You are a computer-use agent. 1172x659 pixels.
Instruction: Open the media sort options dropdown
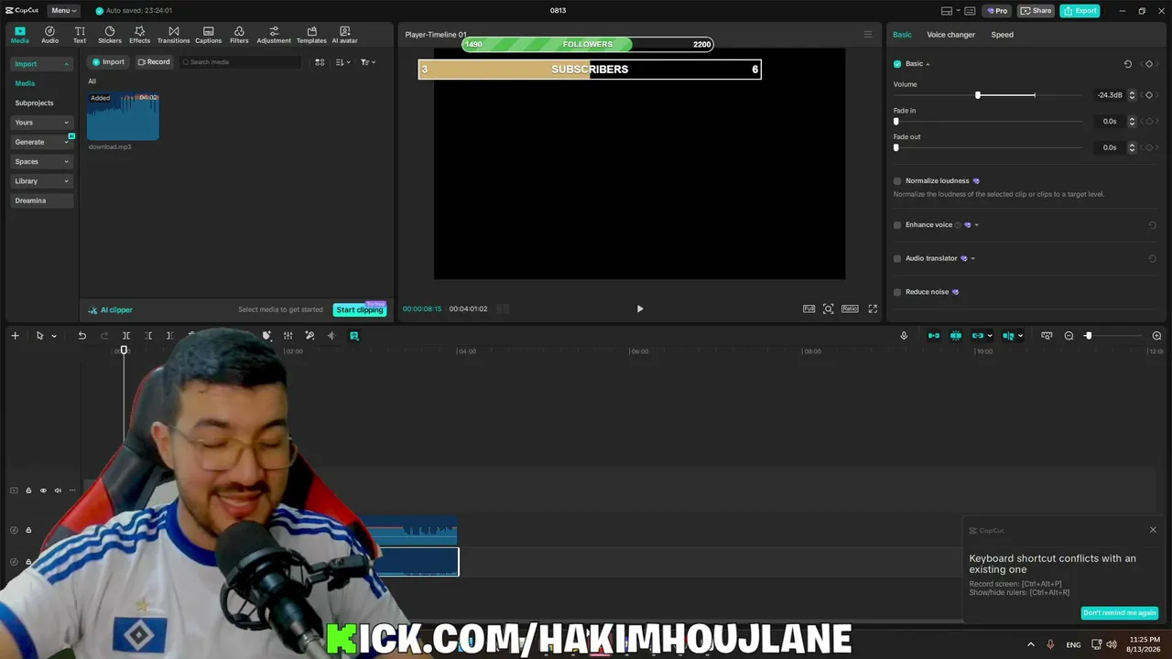click(x=342, y=62)
